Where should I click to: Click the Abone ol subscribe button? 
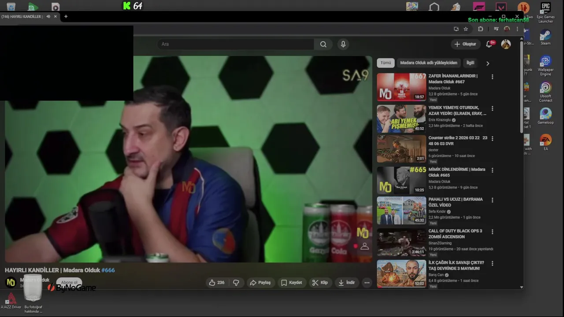point(69,283)
